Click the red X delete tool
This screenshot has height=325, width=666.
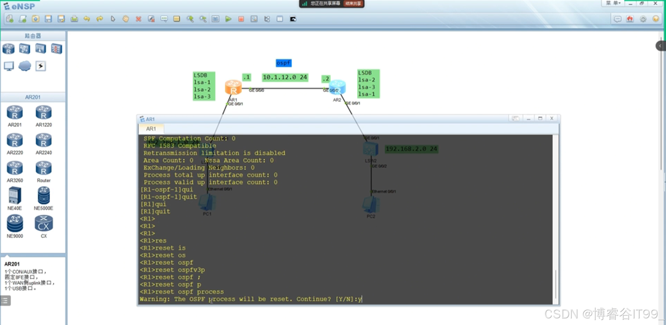tap(138, 19)
